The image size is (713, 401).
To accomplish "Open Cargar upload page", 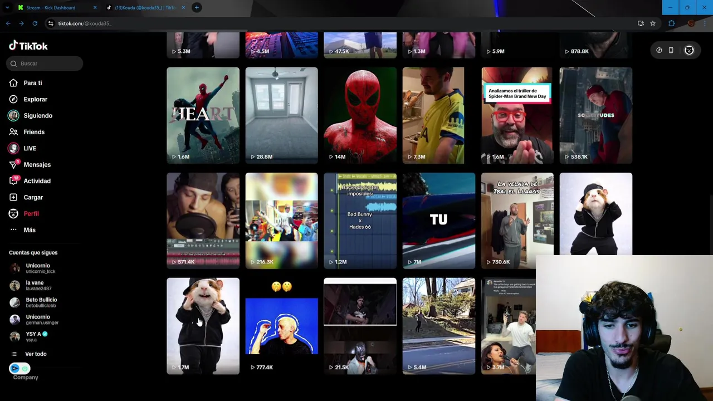I will [x=33, y=197].
